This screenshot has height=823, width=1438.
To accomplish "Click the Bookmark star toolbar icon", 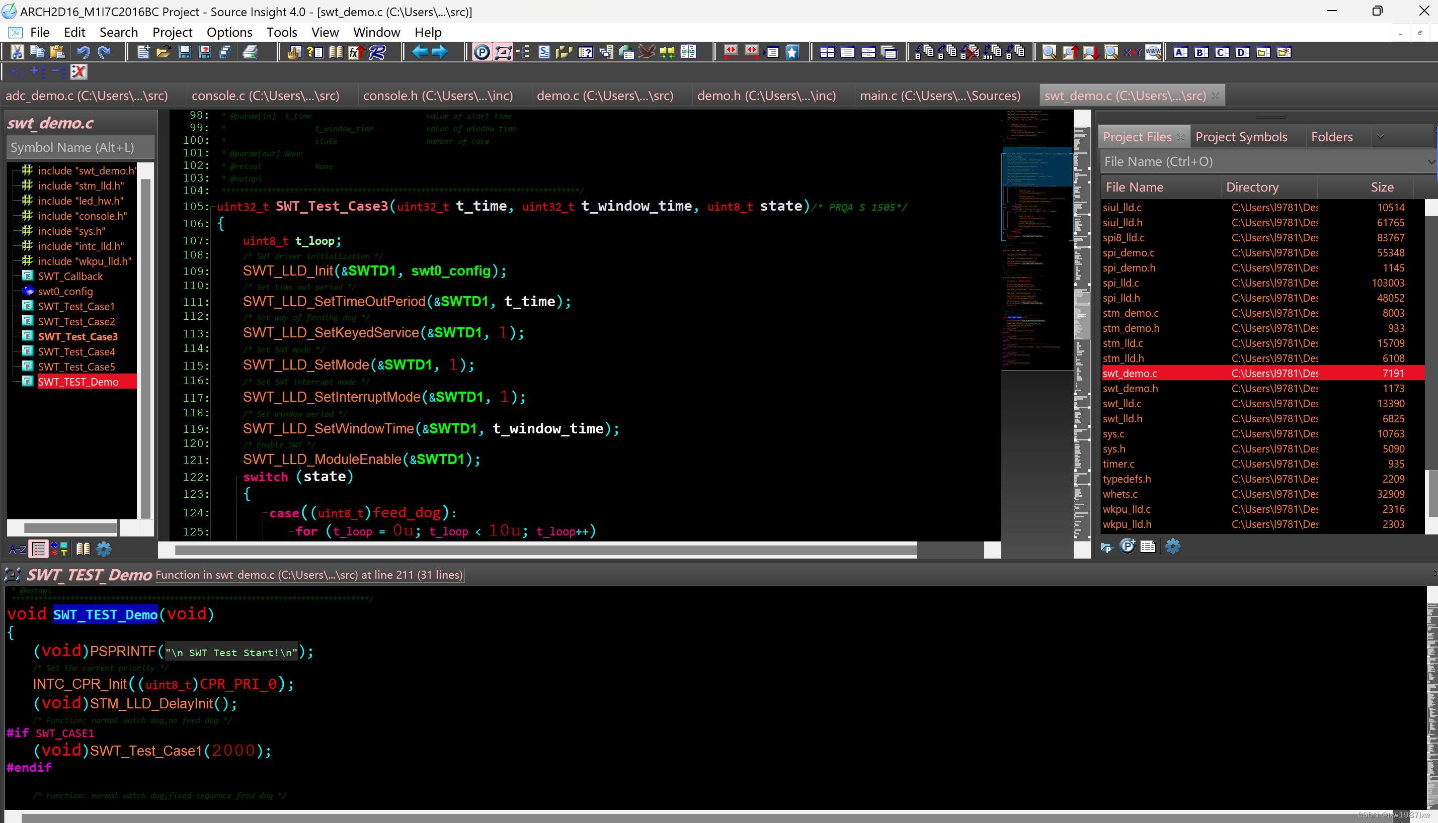I will tap(792, 52).
